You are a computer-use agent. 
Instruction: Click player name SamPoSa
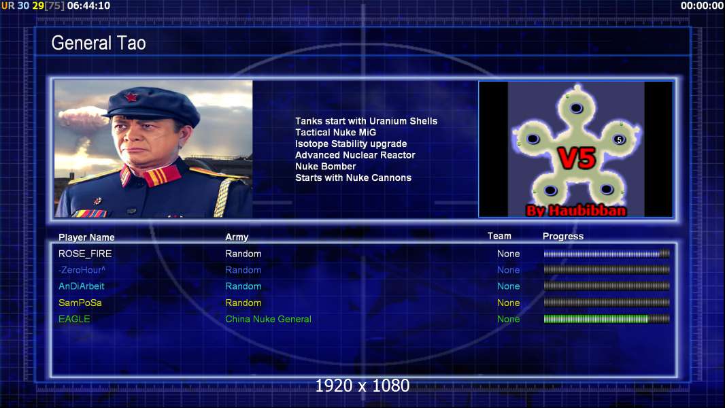click(x=80, y=303)
